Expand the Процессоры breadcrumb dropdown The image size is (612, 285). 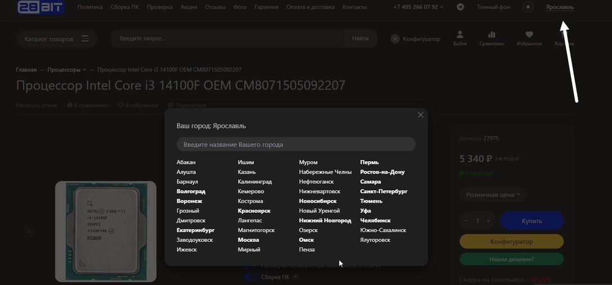coord(84,70)
